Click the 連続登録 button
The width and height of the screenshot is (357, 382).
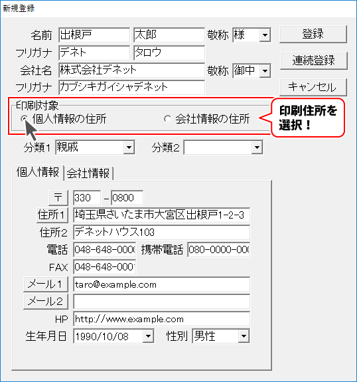tap(313, 60)
